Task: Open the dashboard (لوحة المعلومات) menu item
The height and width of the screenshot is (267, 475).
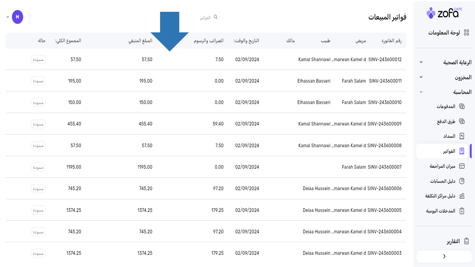Action: click(444, 33)
